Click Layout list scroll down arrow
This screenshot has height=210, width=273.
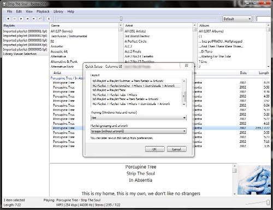[x=184, y=104]
